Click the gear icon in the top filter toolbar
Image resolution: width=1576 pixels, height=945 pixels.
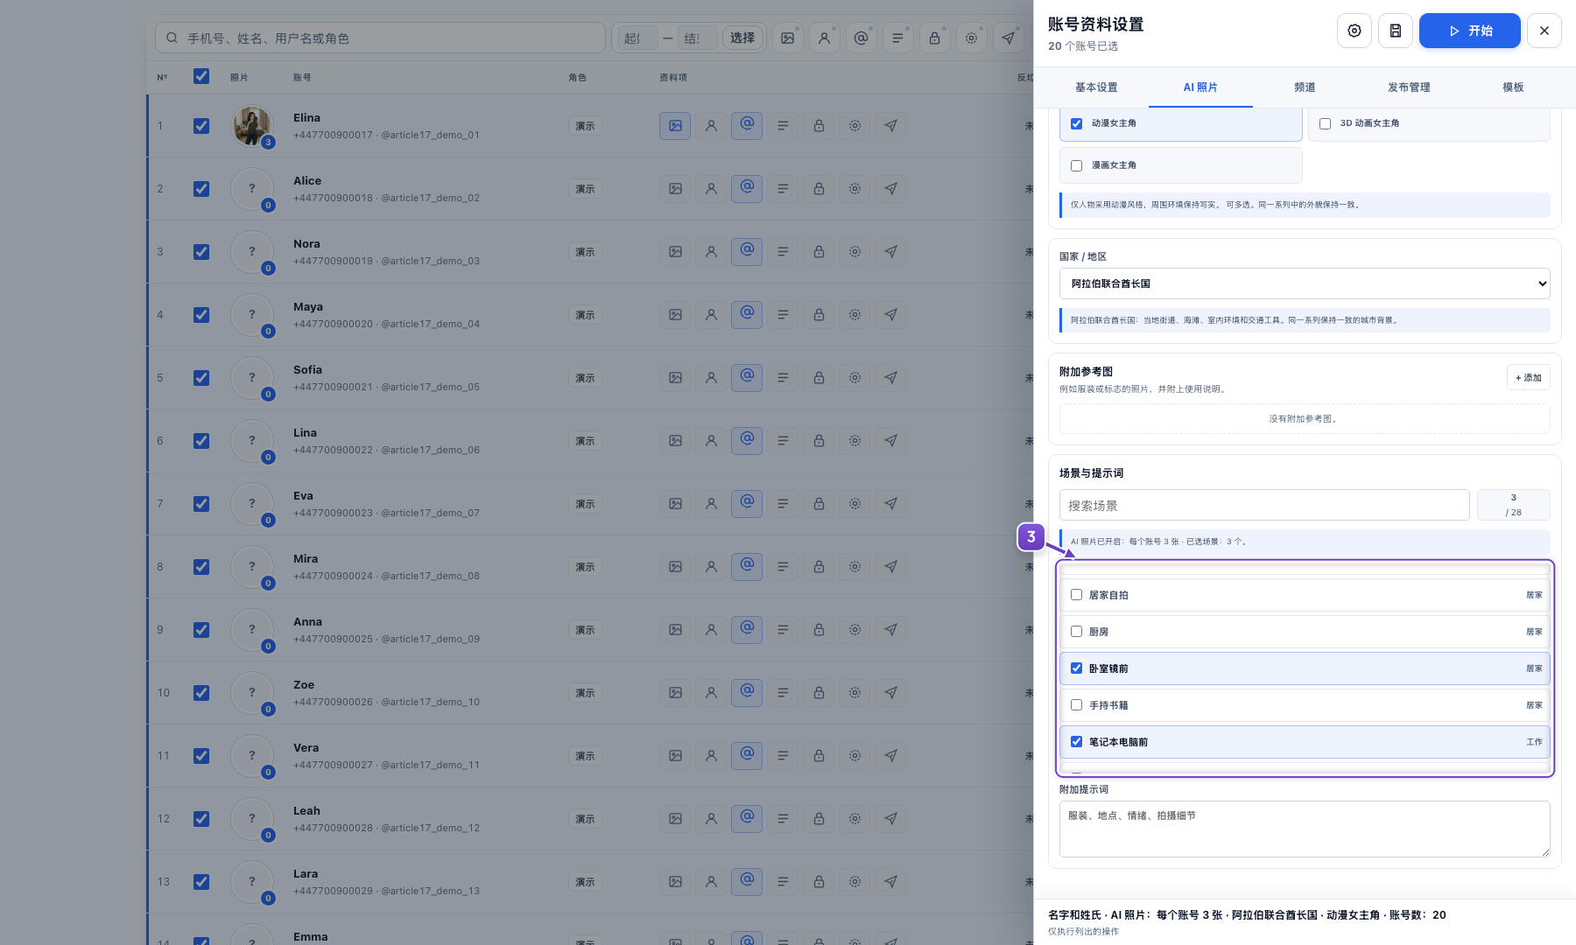coord(972,38)
